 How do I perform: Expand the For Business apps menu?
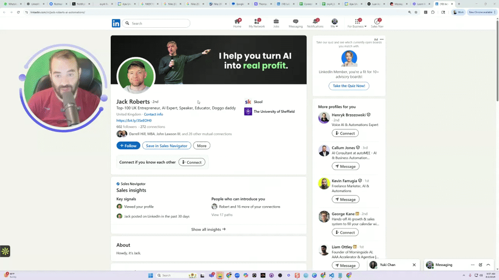point(357,23)
